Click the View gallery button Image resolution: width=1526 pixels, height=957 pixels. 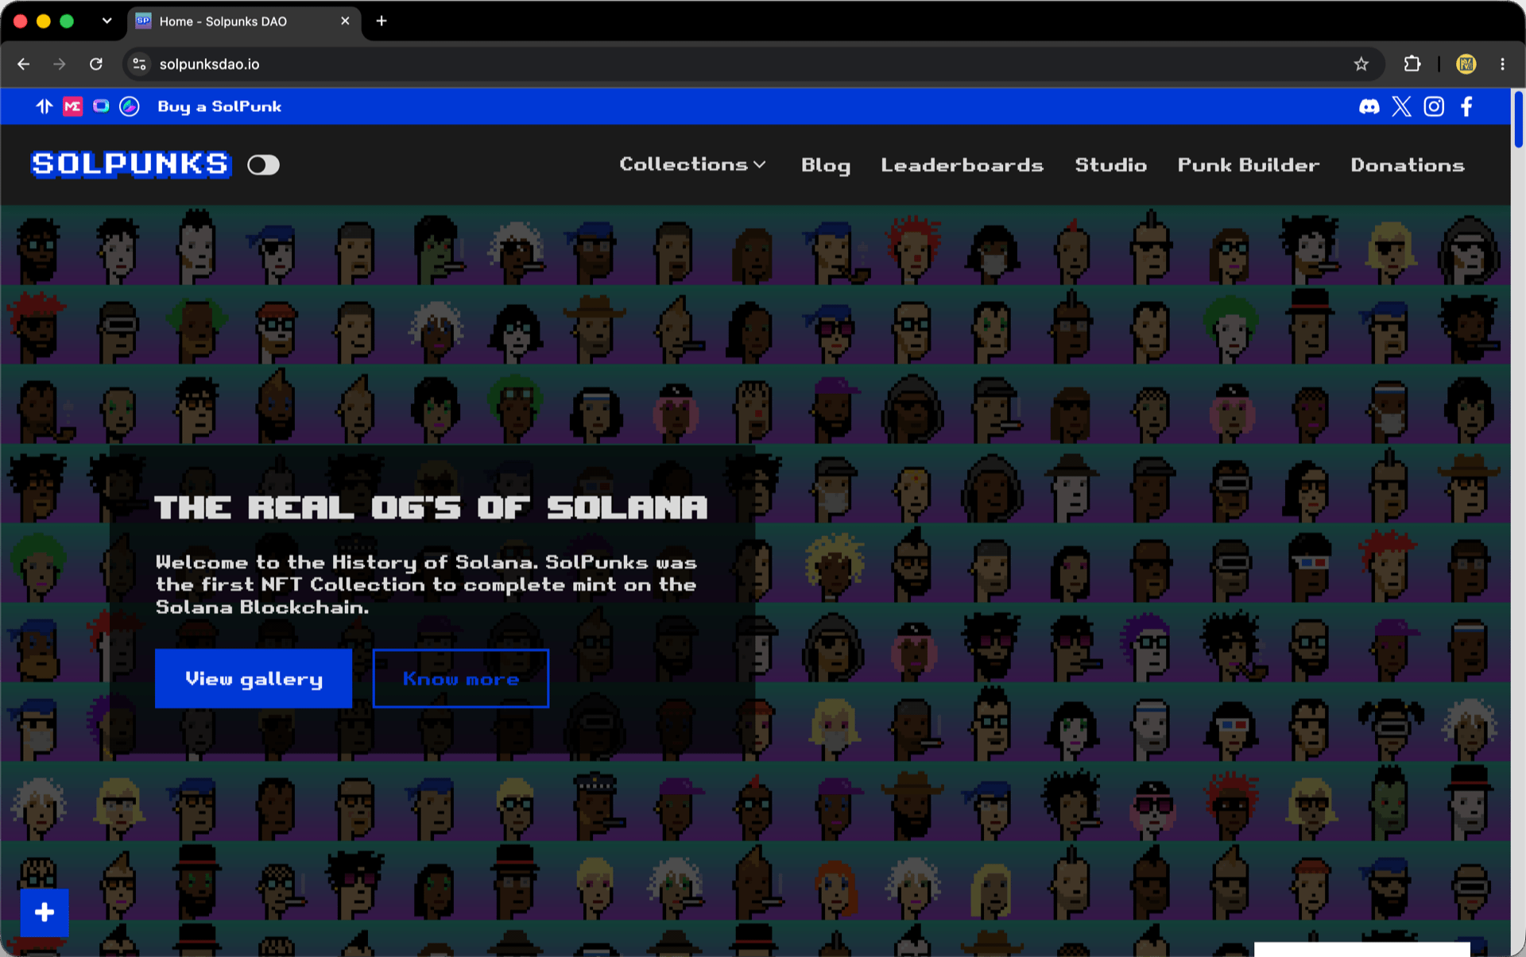254,678
